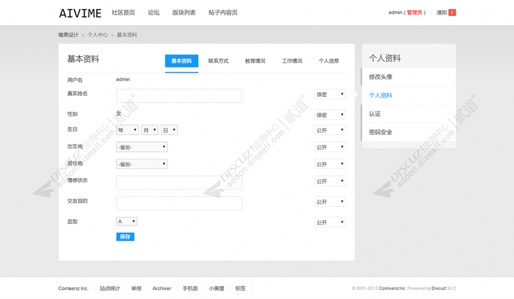The width and height of the screenshot is (514, 299).
Task: Open the Archiver footer link
Action: point(162,288)
